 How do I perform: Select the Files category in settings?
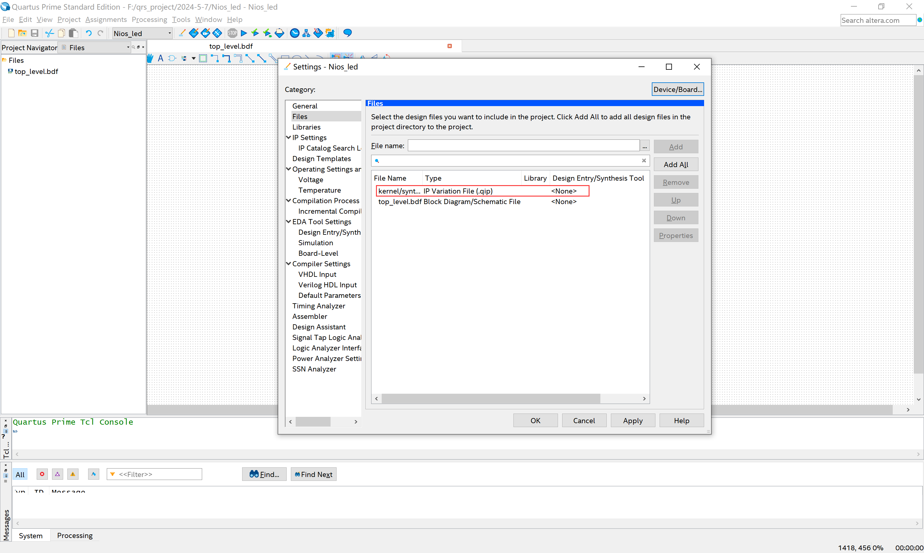(300, 117)
